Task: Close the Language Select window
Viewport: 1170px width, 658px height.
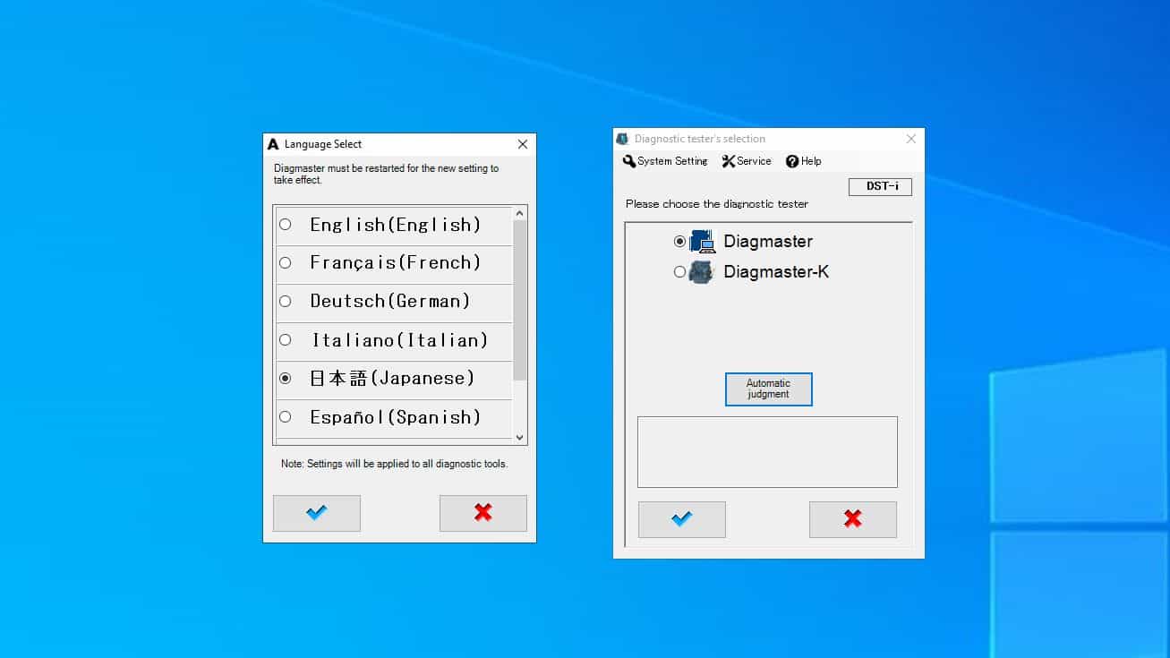Action: [x=523, y=144]
